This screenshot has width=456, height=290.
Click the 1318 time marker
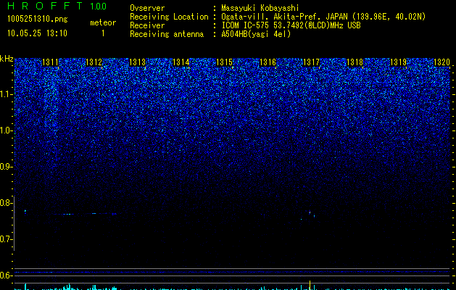click(355, 62)
